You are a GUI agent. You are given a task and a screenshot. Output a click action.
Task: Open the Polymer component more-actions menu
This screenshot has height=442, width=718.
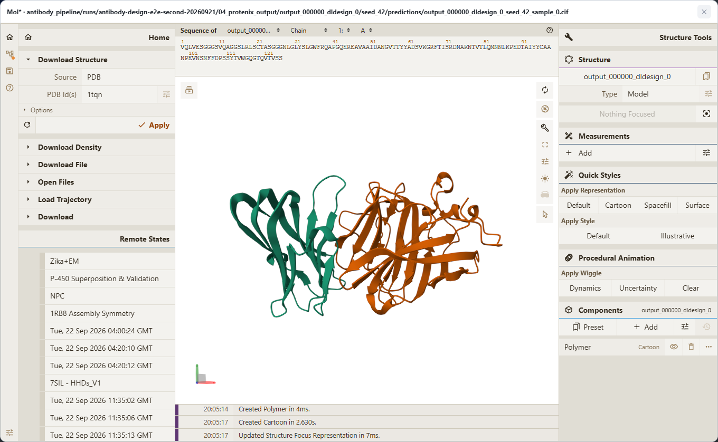coord(708,347)
